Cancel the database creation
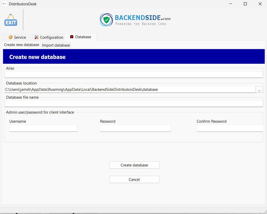This screenshot has height=214, width=267. click(134, 179)
